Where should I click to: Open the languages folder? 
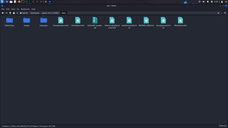pyautogui.click(x=43, y=20)
